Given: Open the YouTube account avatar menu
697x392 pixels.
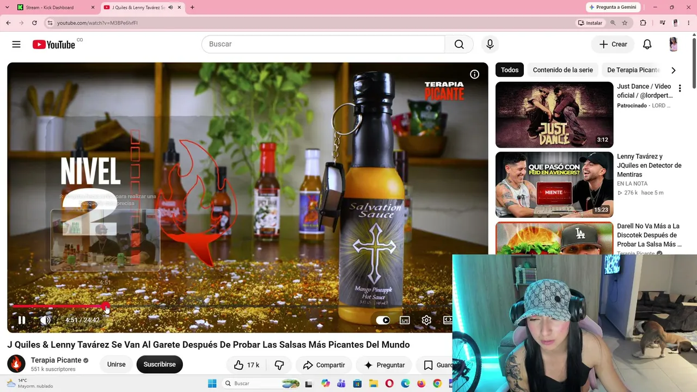Looking at the screenshot, I should click(673, 44).
